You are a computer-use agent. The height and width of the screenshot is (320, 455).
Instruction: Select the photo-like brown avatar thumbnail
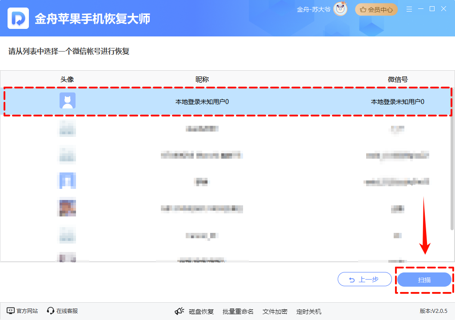[x=68, y=207]
